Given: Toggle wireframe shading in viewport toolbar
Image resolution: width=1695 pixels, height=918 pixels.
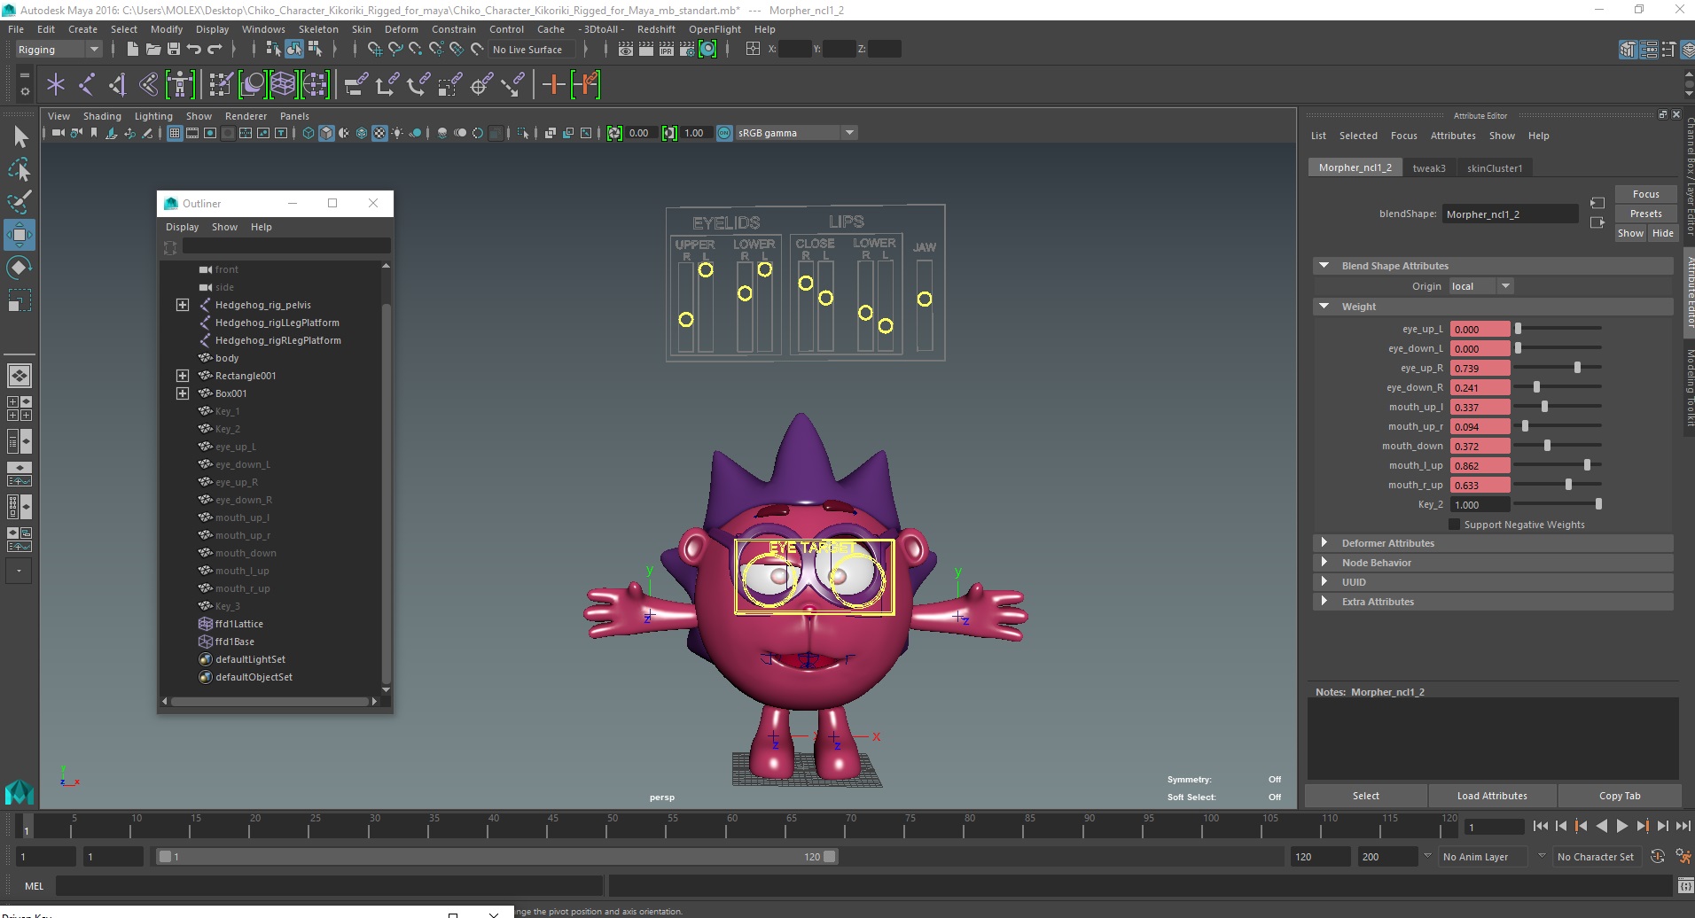Looking at the screenshot, I should [x=309, y=133].
